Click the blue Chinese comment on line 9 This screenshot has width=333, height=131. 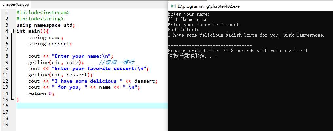pos(117,62)
